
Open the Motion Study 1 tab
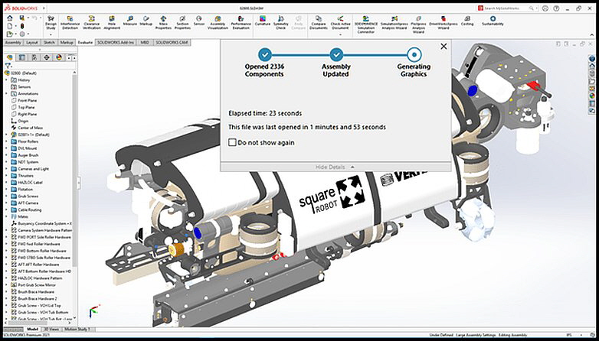click(x=77, y=330)
